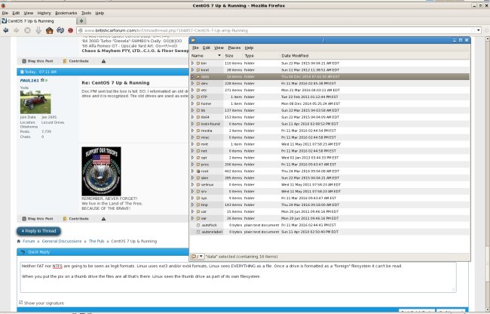Click the etc folder icon
The height and width of the screenshot is (314, 490).
[198, 90]
